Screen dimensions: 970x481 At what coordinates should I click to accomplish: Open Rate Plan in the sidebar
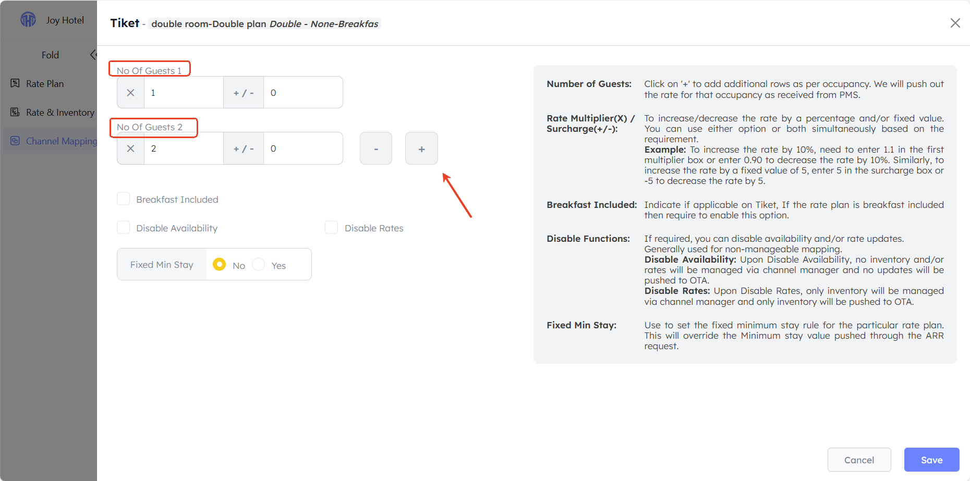tap(45, 83)
